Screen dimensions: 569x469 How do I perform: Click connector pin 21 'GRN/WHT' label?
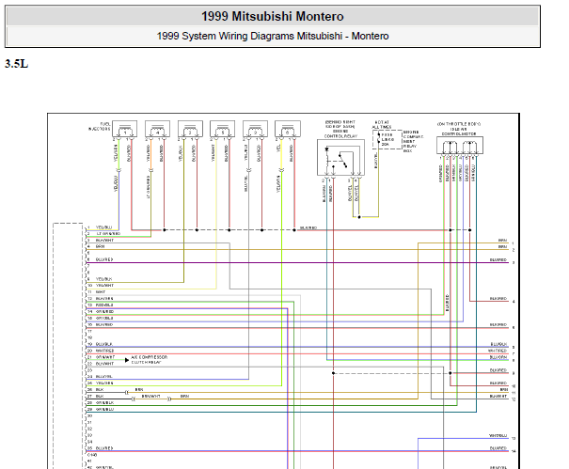click(105, 357)
